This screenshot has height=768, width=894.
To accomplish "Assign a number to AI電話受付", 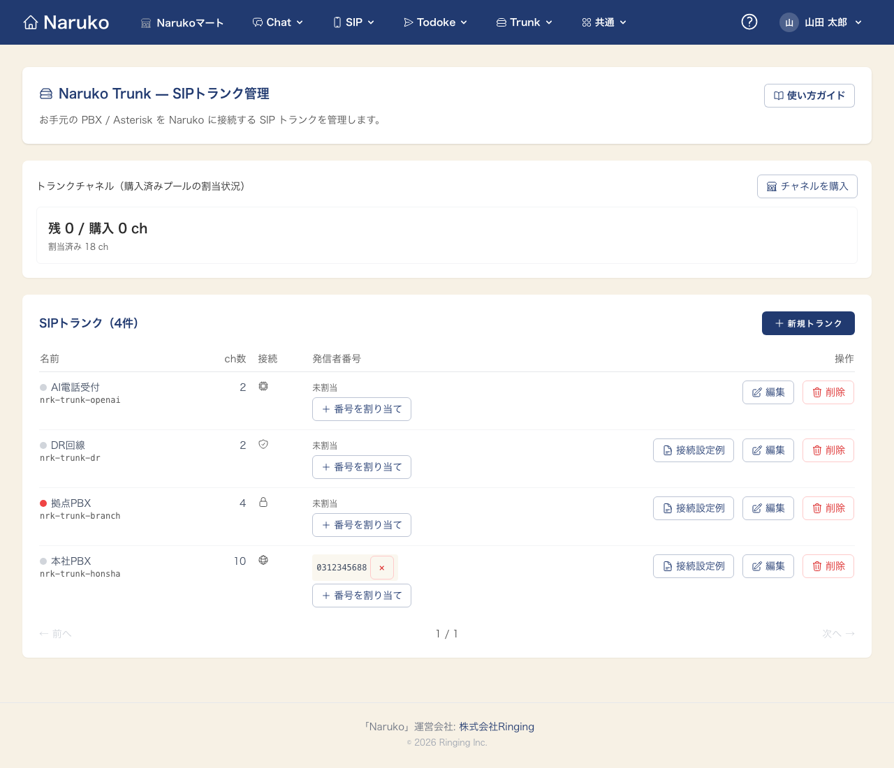I will pos(362,409).
